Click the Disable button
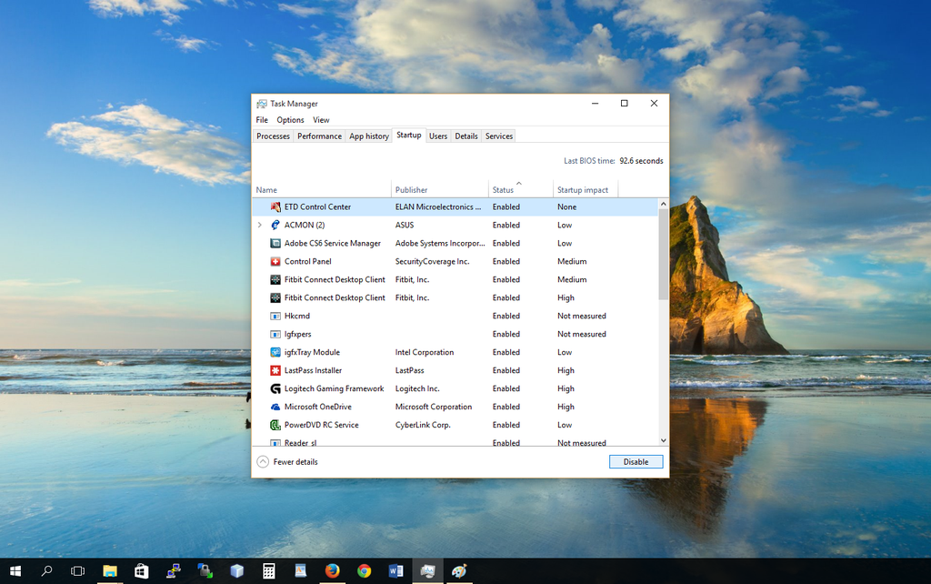 (636, 461)
